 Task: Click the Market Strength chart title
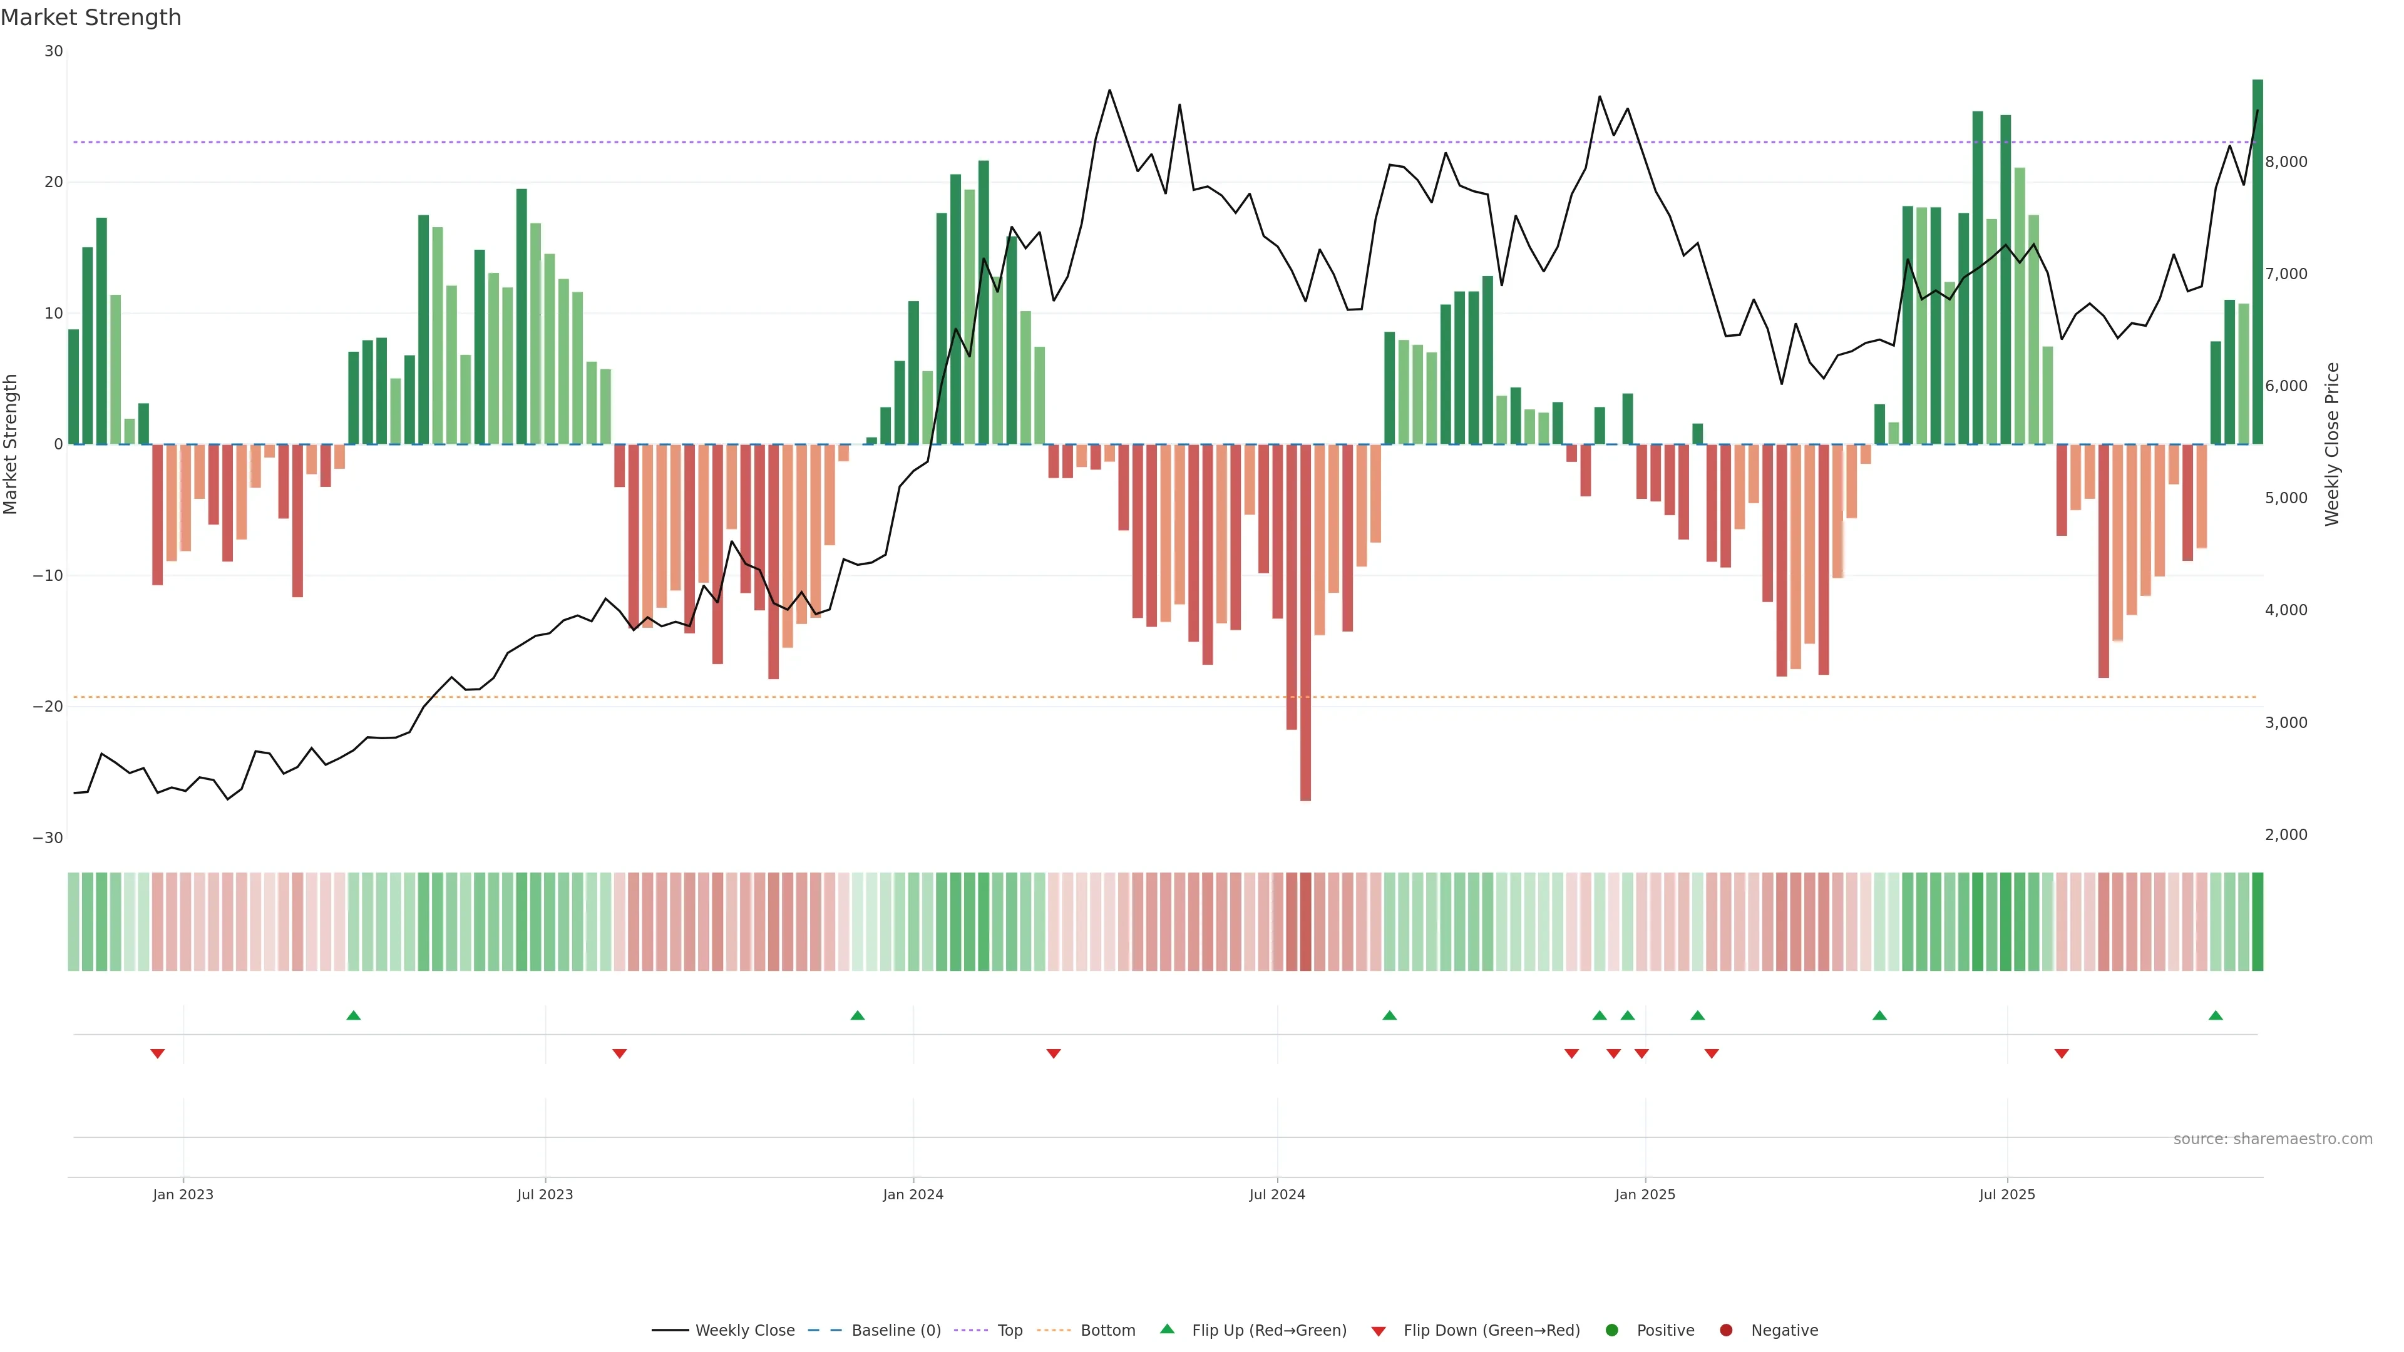[91, 18]
